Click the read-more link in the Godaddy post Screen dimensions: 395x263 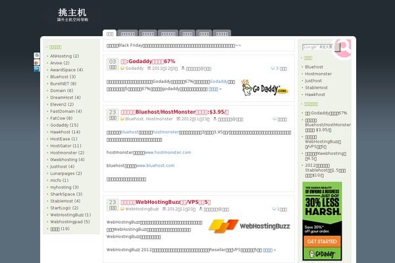pyautogui.click(x=215, y=89)
